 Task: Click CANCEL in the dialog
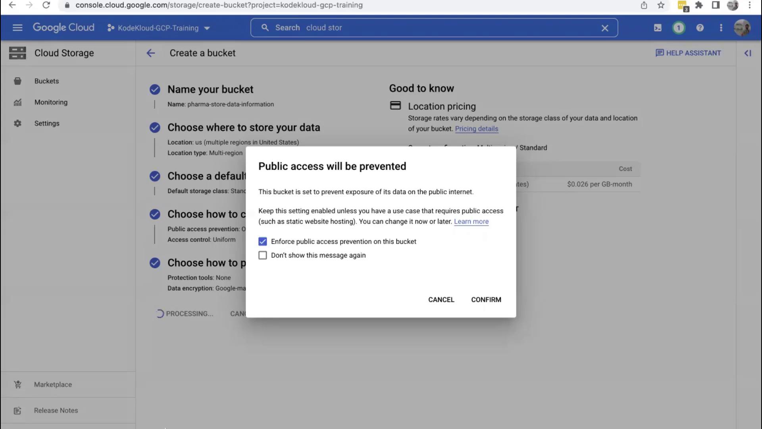coord(441,300)
